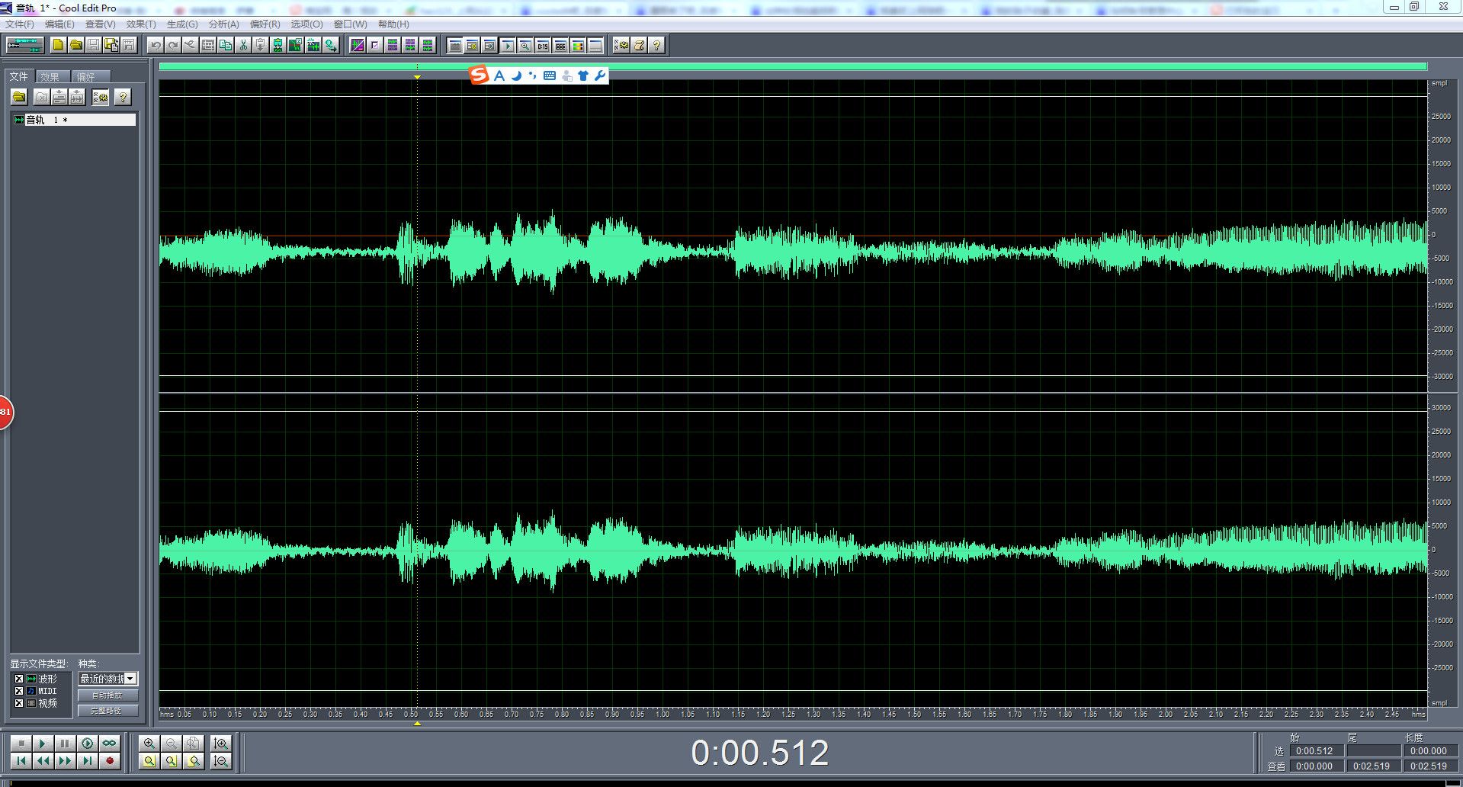Zoom in vertically with the arrow magnifier plus
Screen dimensions: 1463x787
coord(221,743)
